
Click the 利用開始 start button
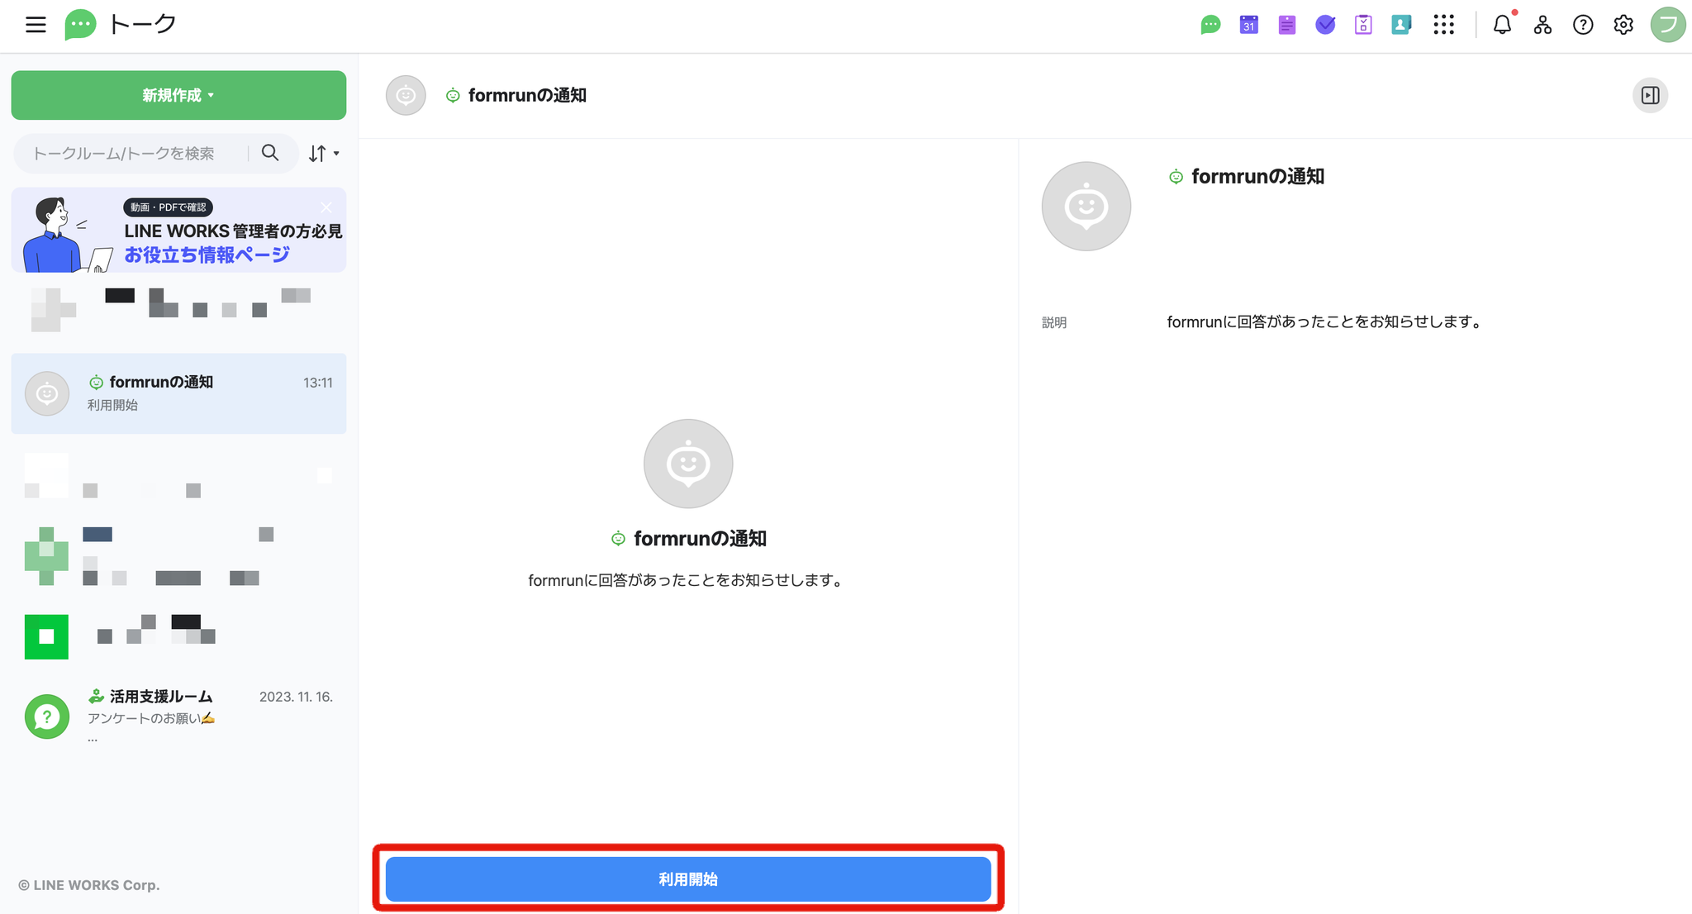688,879
